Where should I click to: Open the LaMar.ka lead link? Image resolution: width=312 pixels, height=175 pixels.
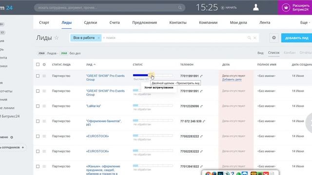[x=94, y=106]
